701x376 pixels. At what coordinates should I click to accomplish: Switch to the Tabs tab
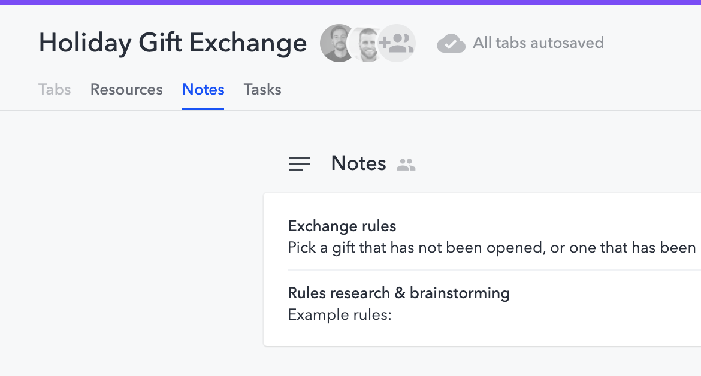pyautogui.click(x=55, y=90)
